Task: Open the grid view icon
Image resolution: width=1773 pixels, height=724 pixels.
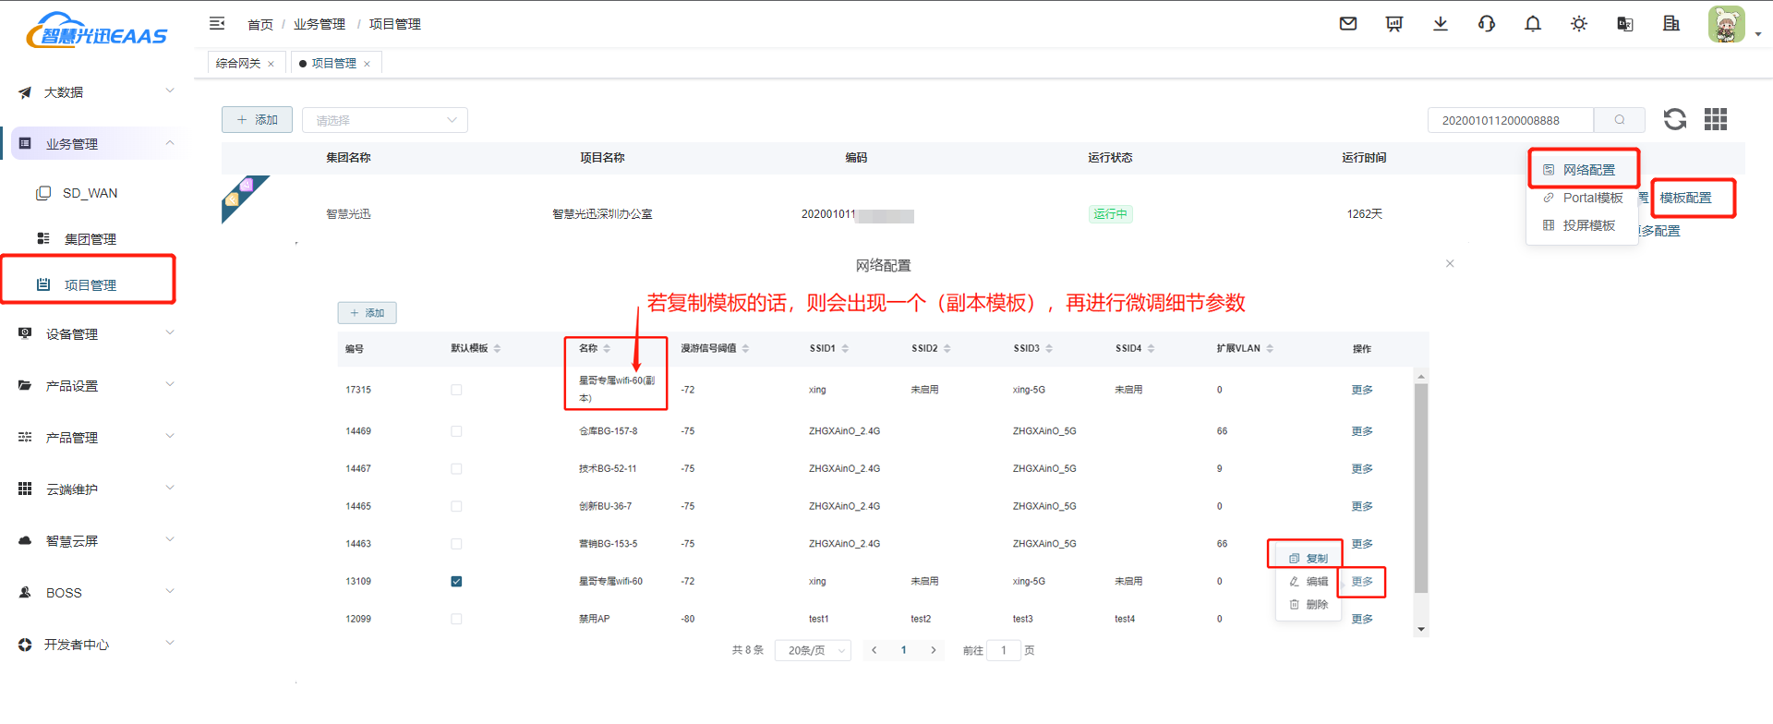Action: [1716, 119]
